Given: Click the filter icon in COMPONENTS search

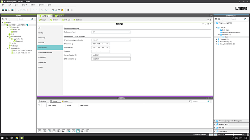Looking at the screenshot, I should coord(245,19).
